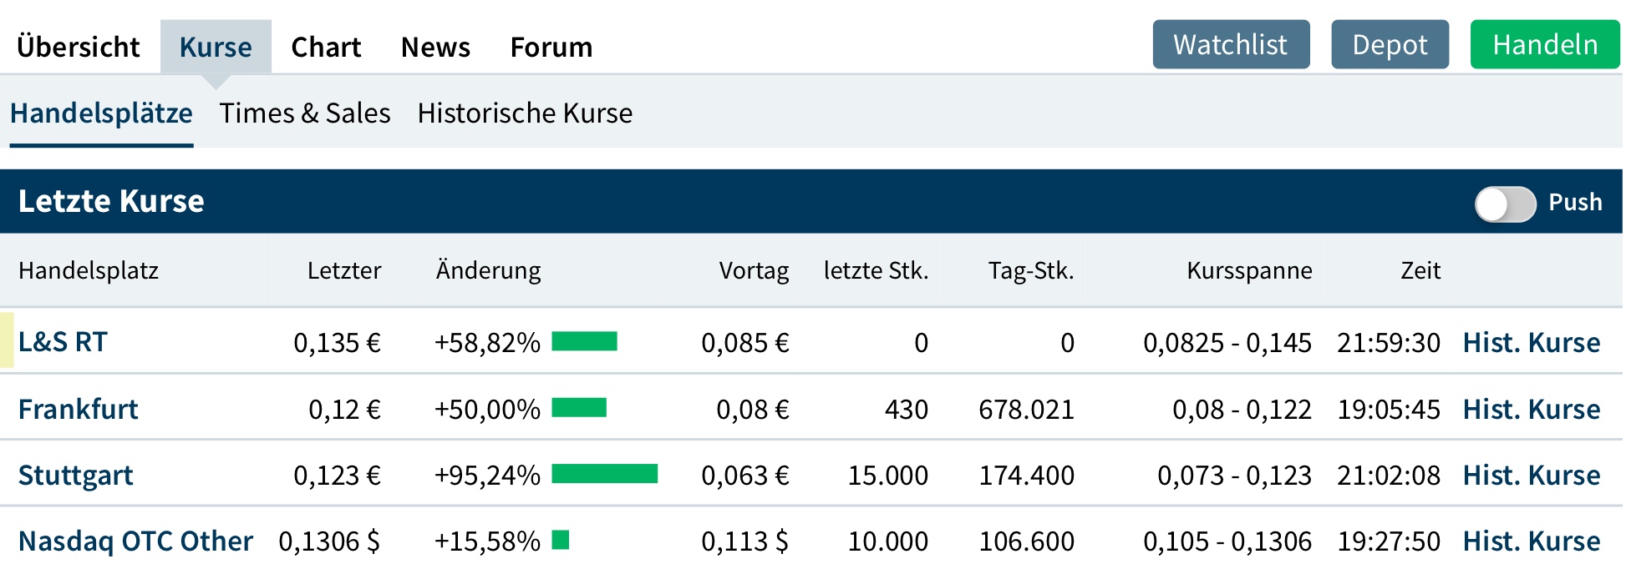Screen dimensions: 1626x569
Task: Click the green change bar for Stuttgart
Action: coord(604,474)
